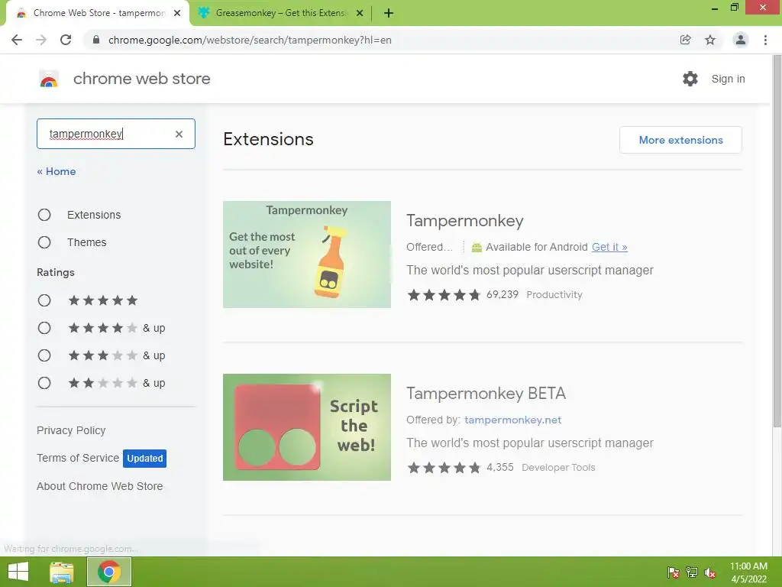The image size is (782, 587).
Task: Click the page vertical scrollbar
Action: coord(777,242)
